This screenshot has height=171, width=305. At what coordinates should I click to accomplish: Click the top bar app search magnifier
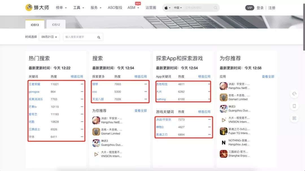pos(215,8)
